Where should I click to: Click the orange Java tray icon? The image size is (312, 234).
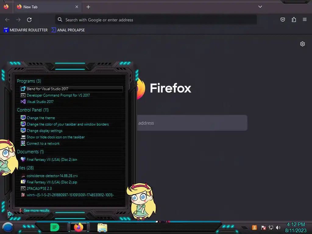(x=254, y=228)
